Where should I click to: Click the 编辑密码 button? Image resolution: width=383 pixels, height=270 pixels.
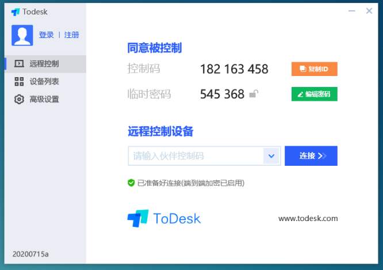(315, 94)
